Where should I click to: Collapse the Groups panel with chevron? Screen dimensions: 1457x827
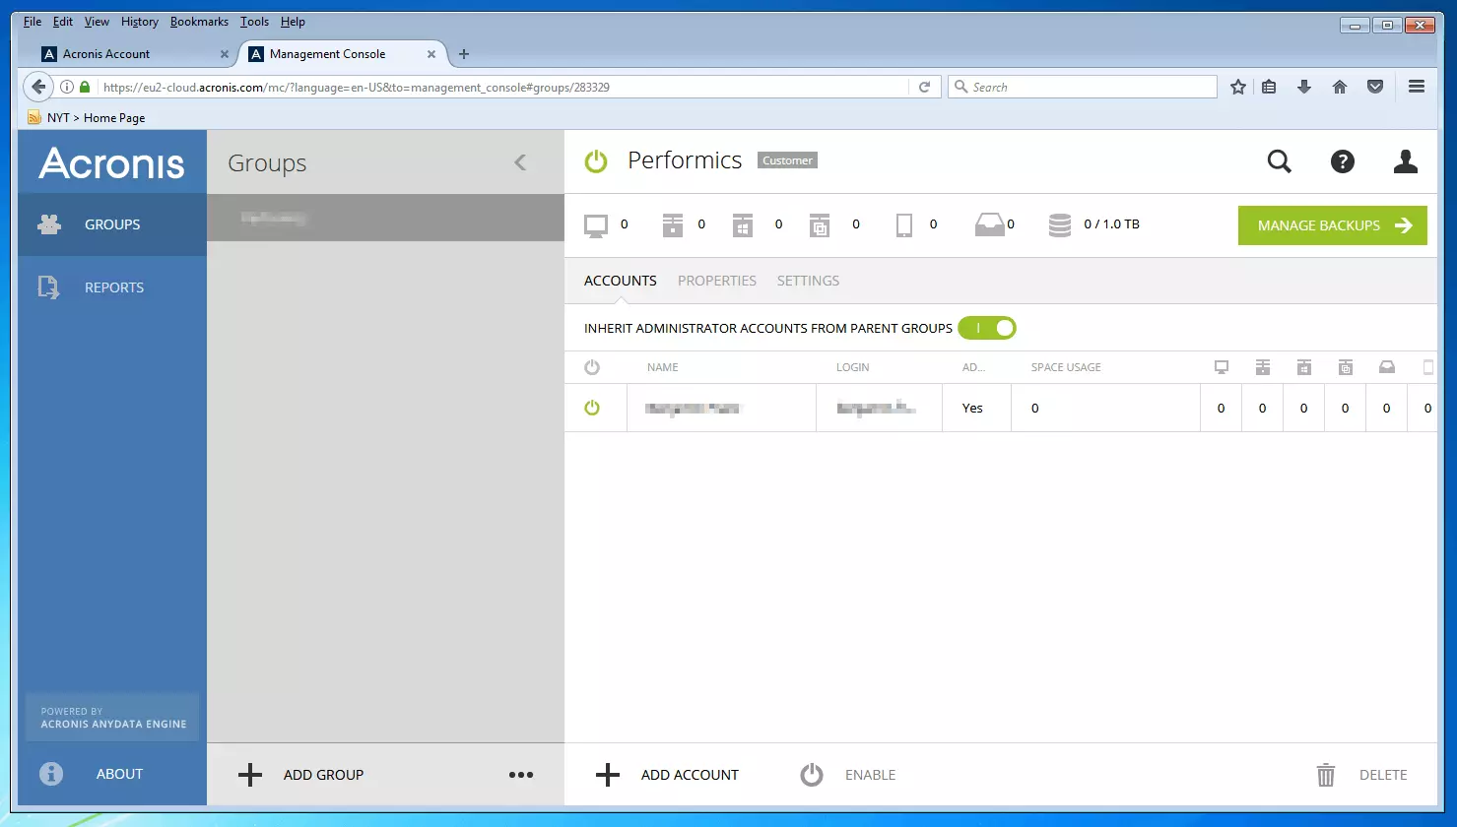pyautogui.click(x=520, y=162)
